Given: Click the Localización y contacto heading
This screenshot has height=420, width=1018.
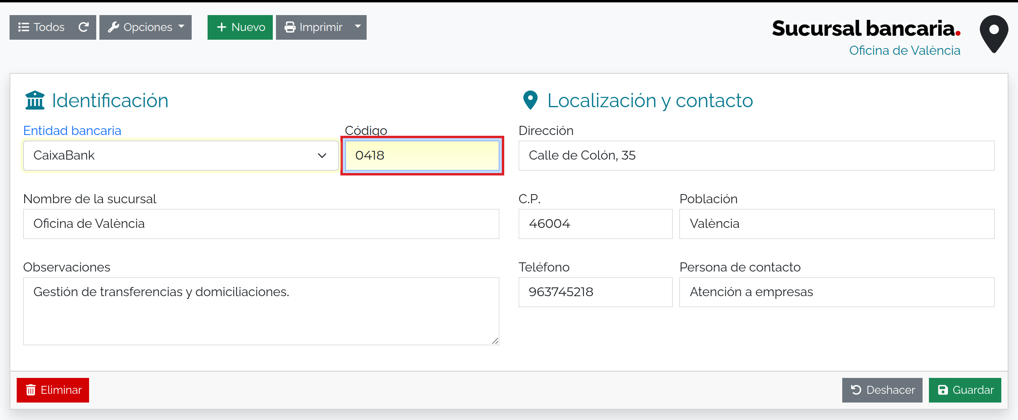Looking at the screenshot, I should click(x=650, y=100).
